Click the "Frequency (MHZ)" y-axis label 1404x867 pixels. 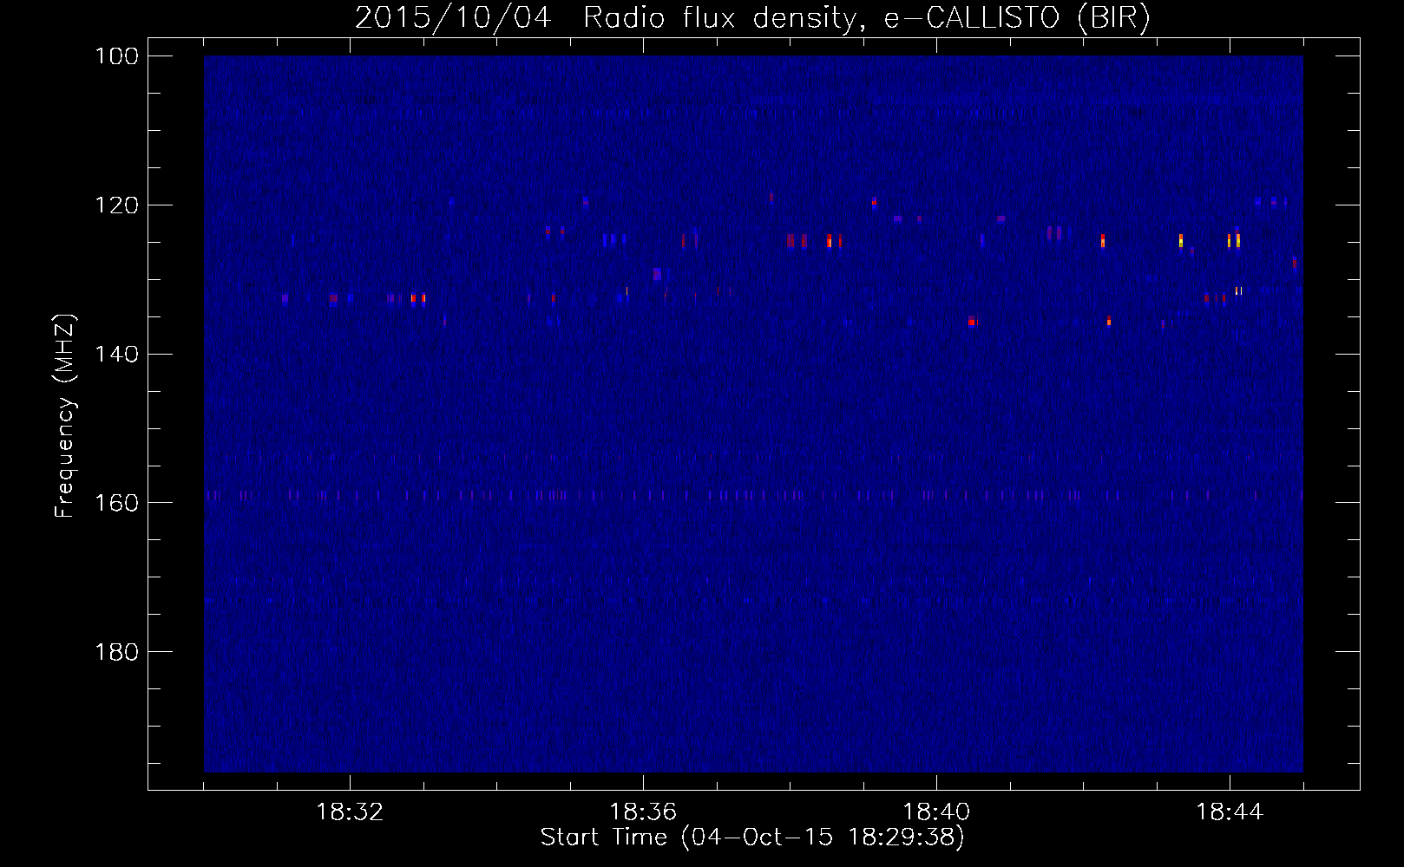pos(65,416)
